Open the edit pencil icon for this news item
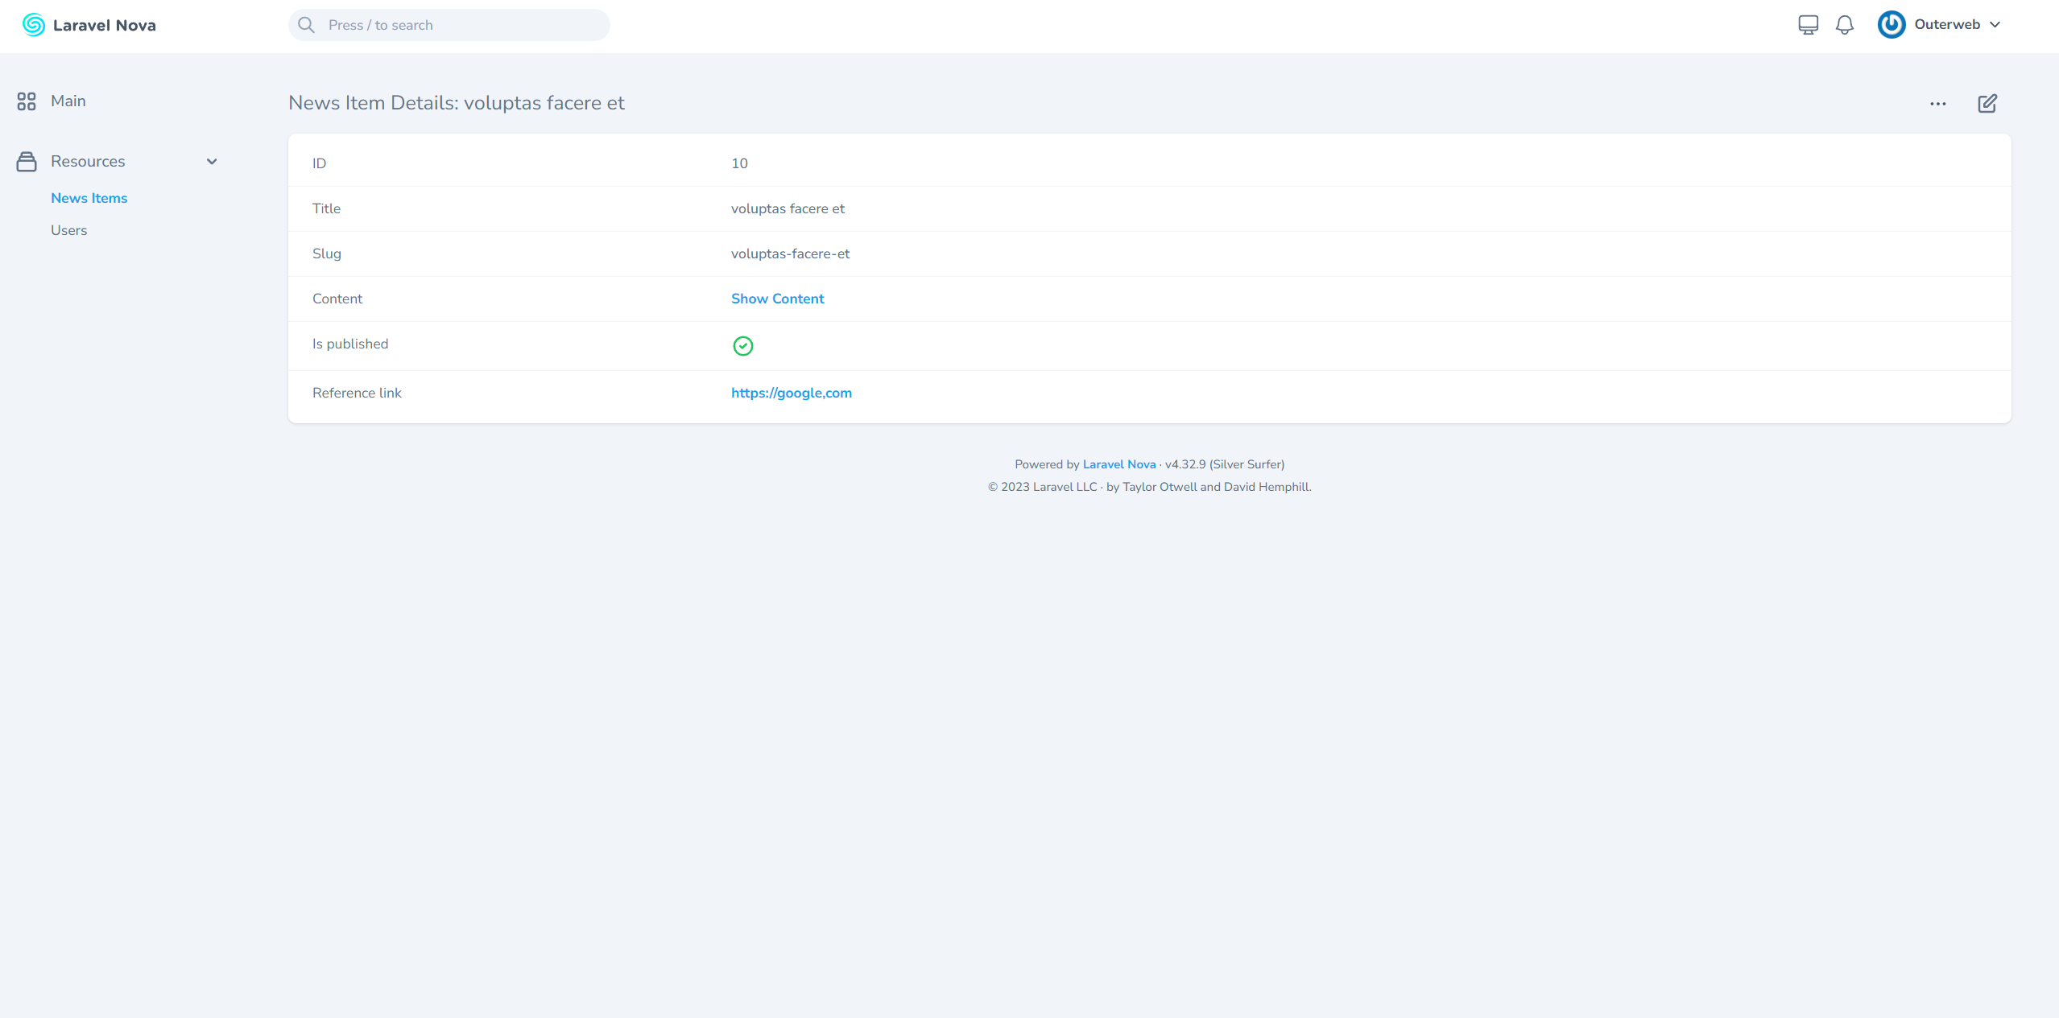The width and height of the screenshot is (2059, 1018). pyautogui.click(x=1987, y=104)
